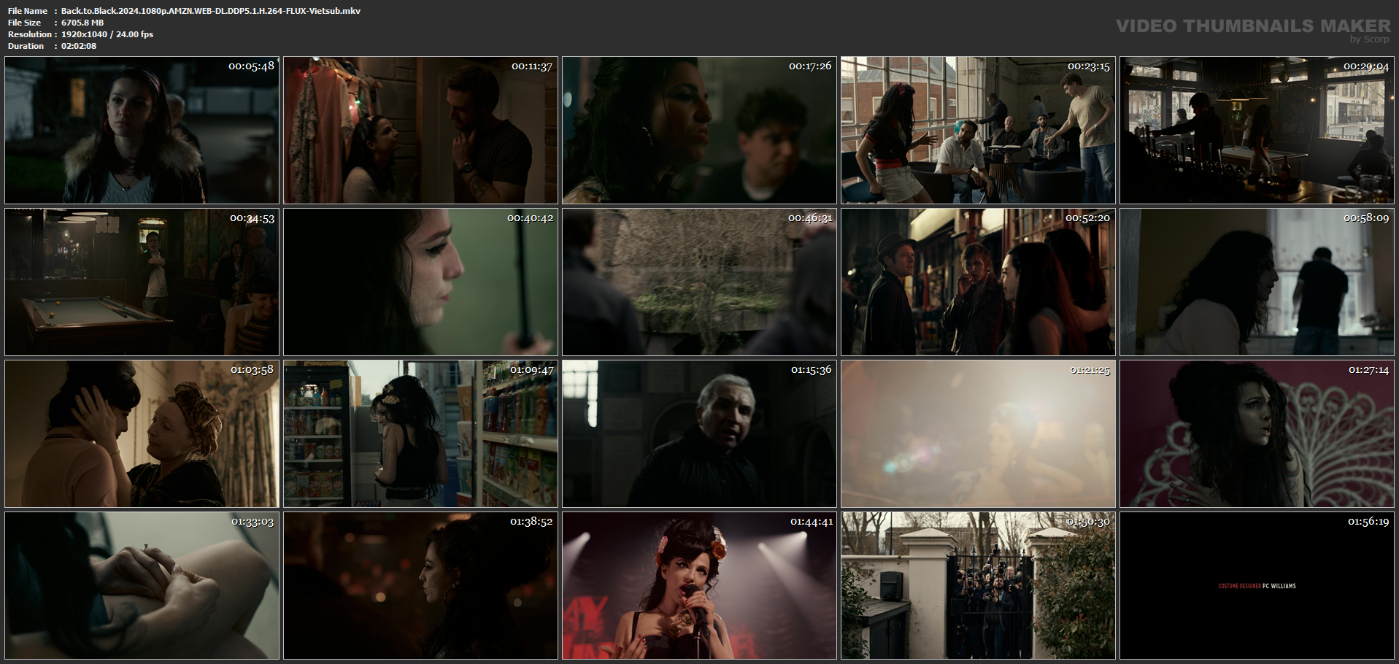Image resolution: width=1399 pixels, height=664 pixels.
Task: Click the file size value 6705.8 MB
Action: [82, 23]
